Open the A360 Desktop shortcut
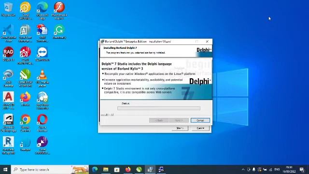The height and width of the screenshot is (174, 309). point(8,78)
